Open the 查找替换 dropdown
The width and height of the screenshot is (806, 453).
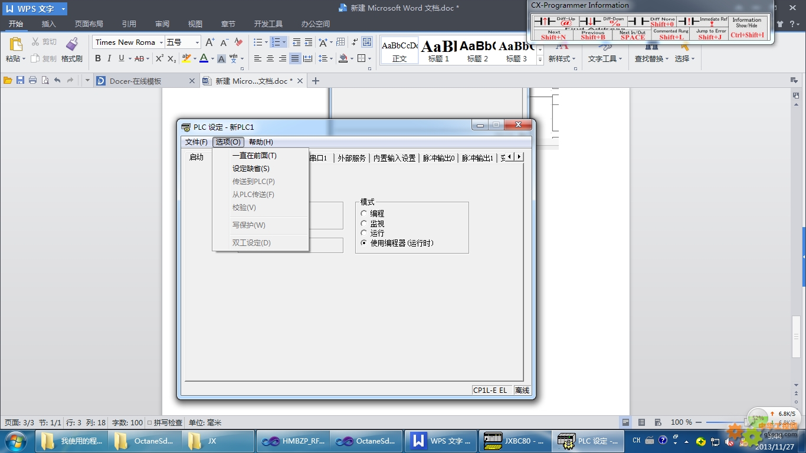(651, 58)
